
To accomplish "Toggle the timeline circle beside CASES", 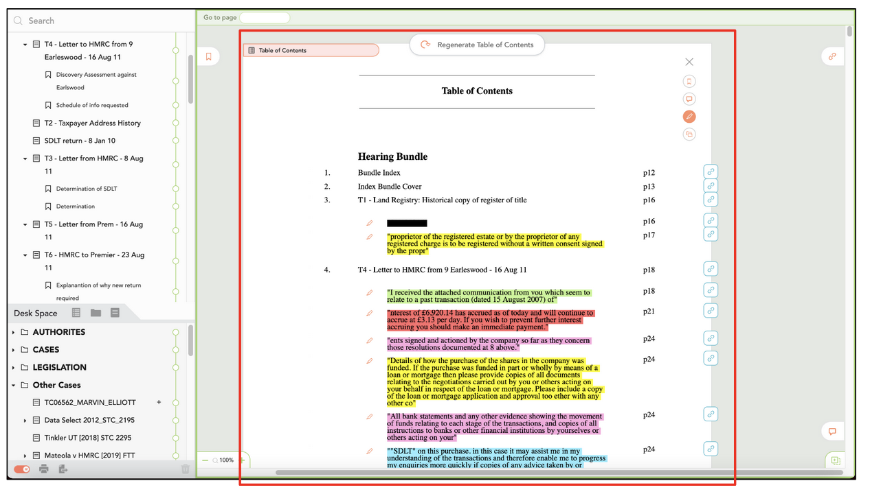I will [x=176, y=350].
